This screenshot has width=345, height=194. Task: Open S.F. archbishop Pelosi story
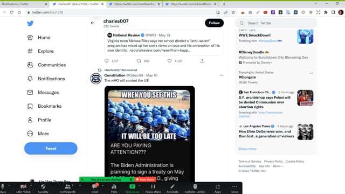[x=265, y=102]
